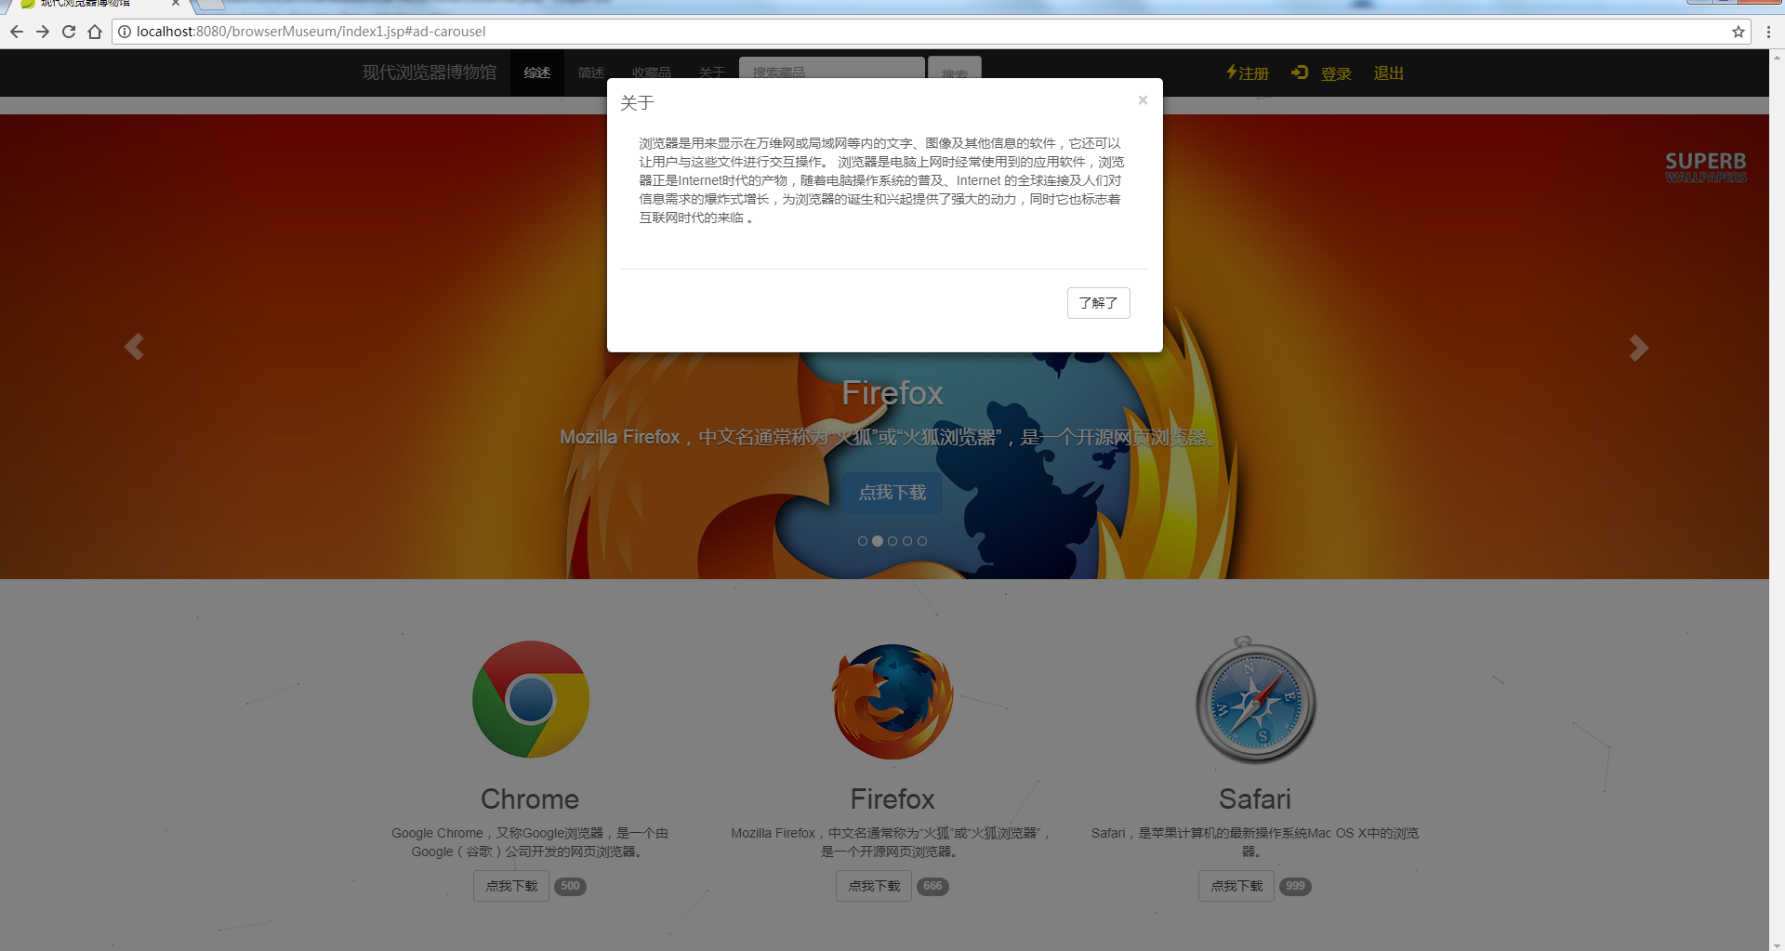Click the 999 download count badge

point(1295,886)
